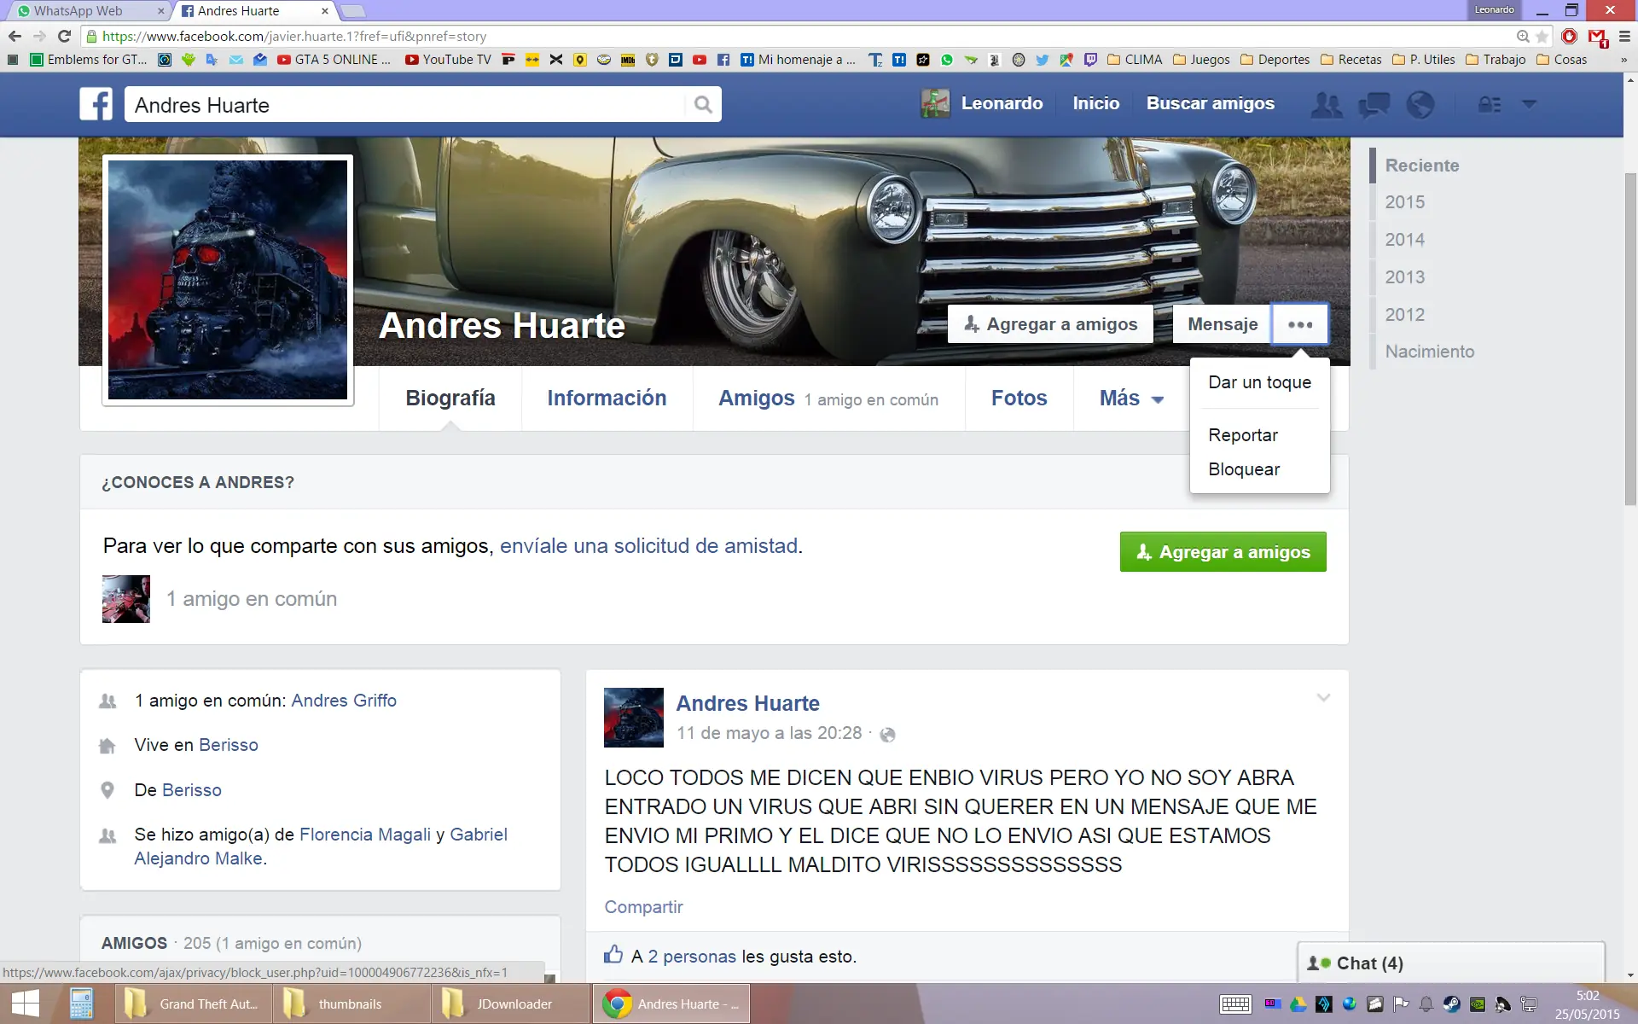Switch to the Información tab
Viewport: 1638px width, 1024px height.
pos(607,399)
